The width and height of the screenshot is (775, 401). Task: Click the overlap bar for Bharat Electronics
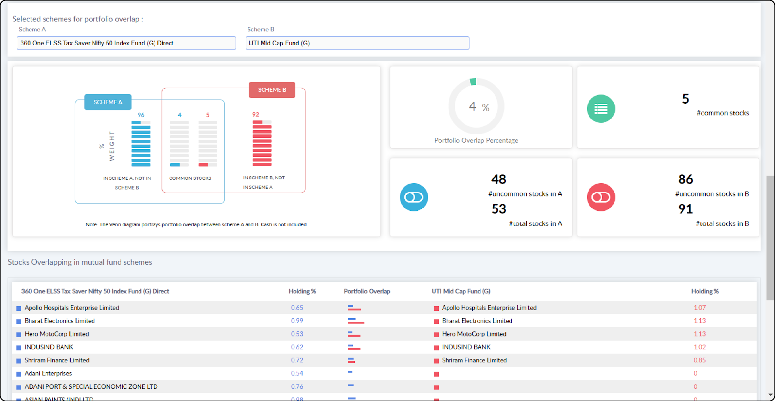tap(356, 321)
